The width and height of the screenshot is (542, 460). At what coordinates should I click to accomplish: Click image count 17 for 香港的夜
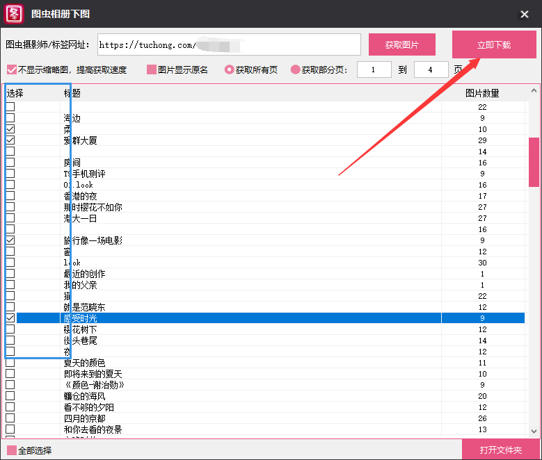point(482,196)
